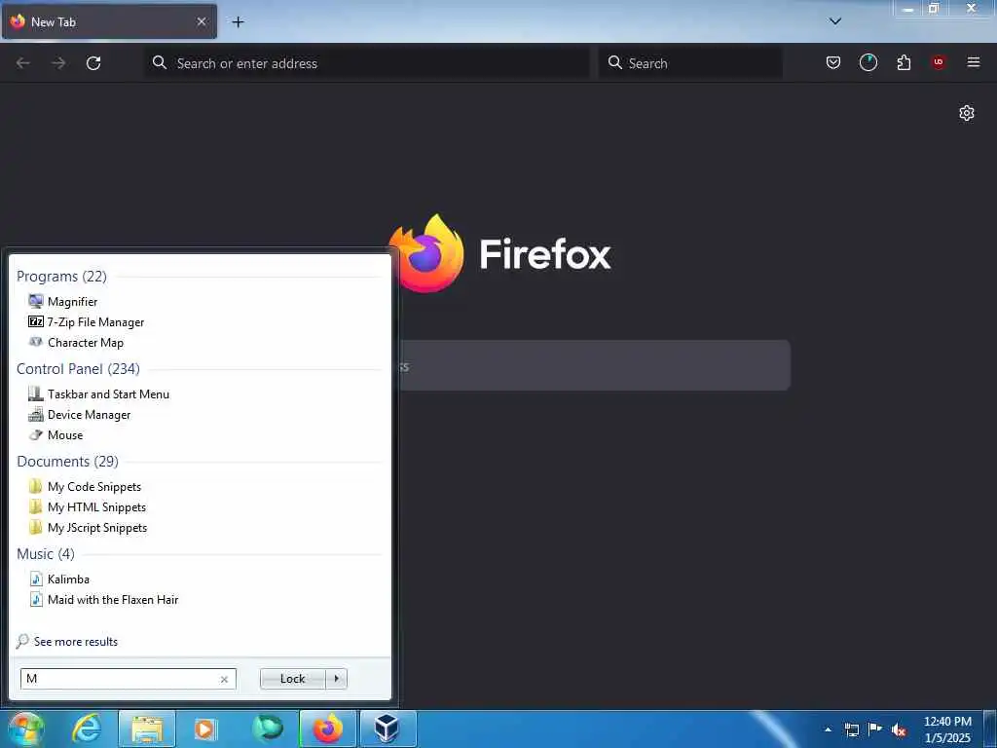This screenshot has width=997, height=748.
Task: Open My Code Snippets folder
Action: pyautogui.click(x=86, y=487)
